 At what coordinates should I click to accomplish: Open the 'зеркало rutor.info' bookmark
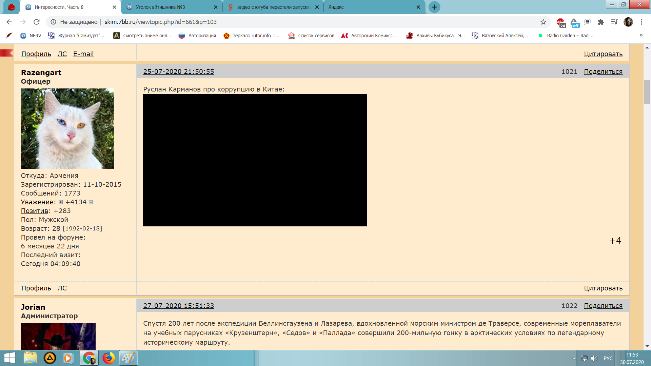pyautogui.click(x=251, y=36)
